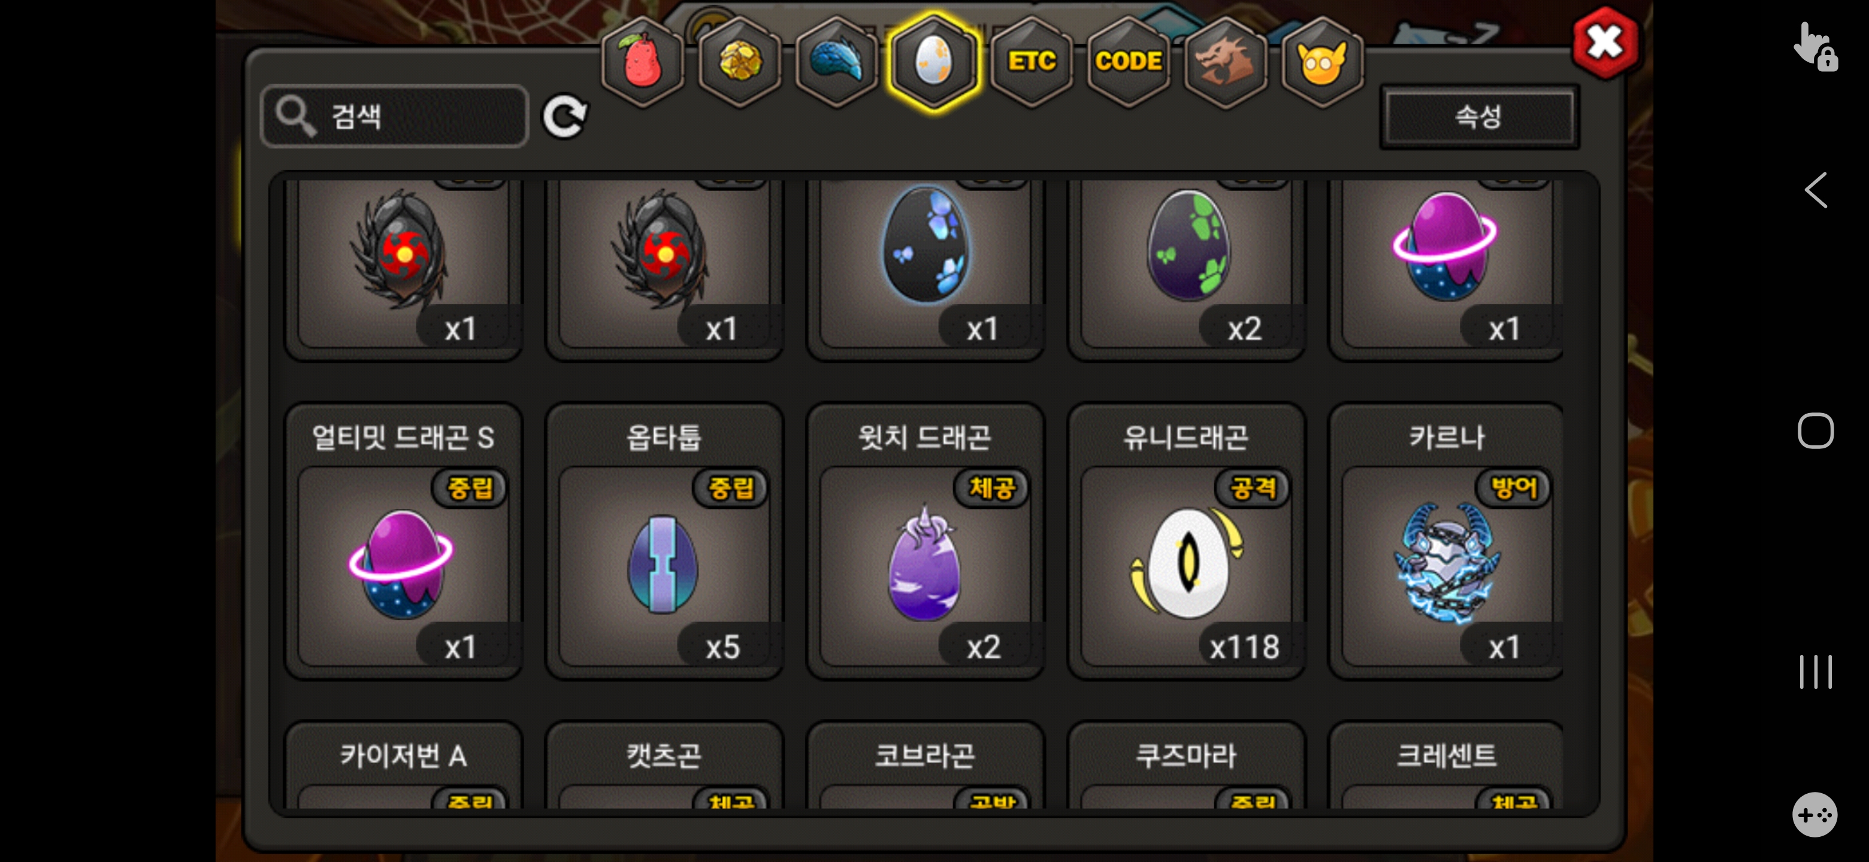1869x862 pixels.
Task: Open the blue dragon scale tab
Action: (x=836, y=62)
